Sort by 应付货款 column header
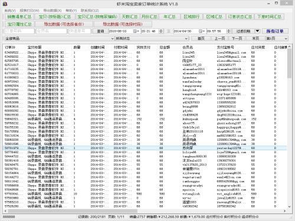The width and height of the screenshot is (295, 221). (261, 47)
